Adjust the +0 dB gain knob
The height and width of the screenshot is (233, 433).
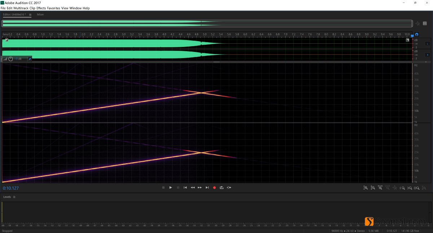(11, 58)
